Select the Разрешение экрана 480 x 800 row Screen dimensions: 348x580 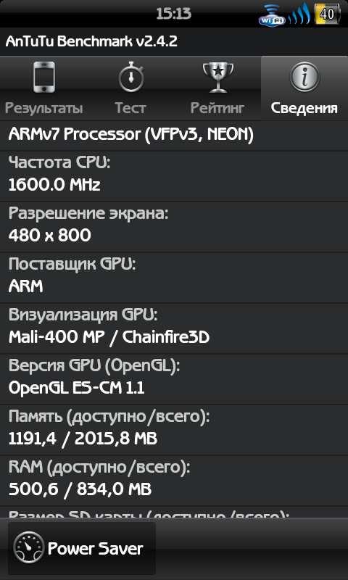[174, 227]
